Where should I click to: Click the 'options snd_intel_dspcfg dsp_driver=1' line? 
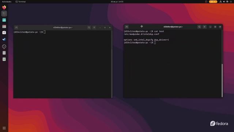(x=146, y=40)
